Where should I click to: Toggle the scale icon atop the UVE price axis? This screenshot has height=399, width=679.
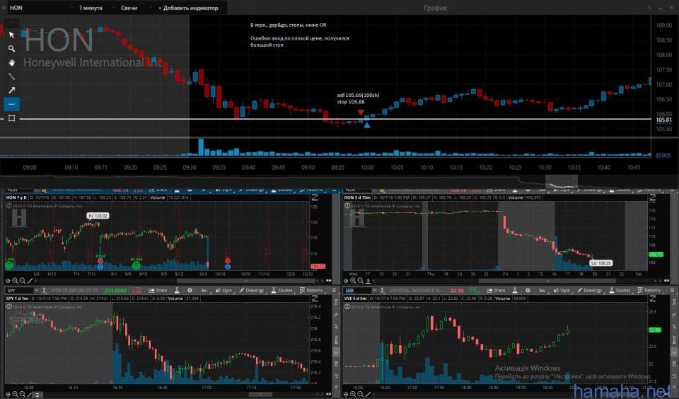click(x=653, y=299)
